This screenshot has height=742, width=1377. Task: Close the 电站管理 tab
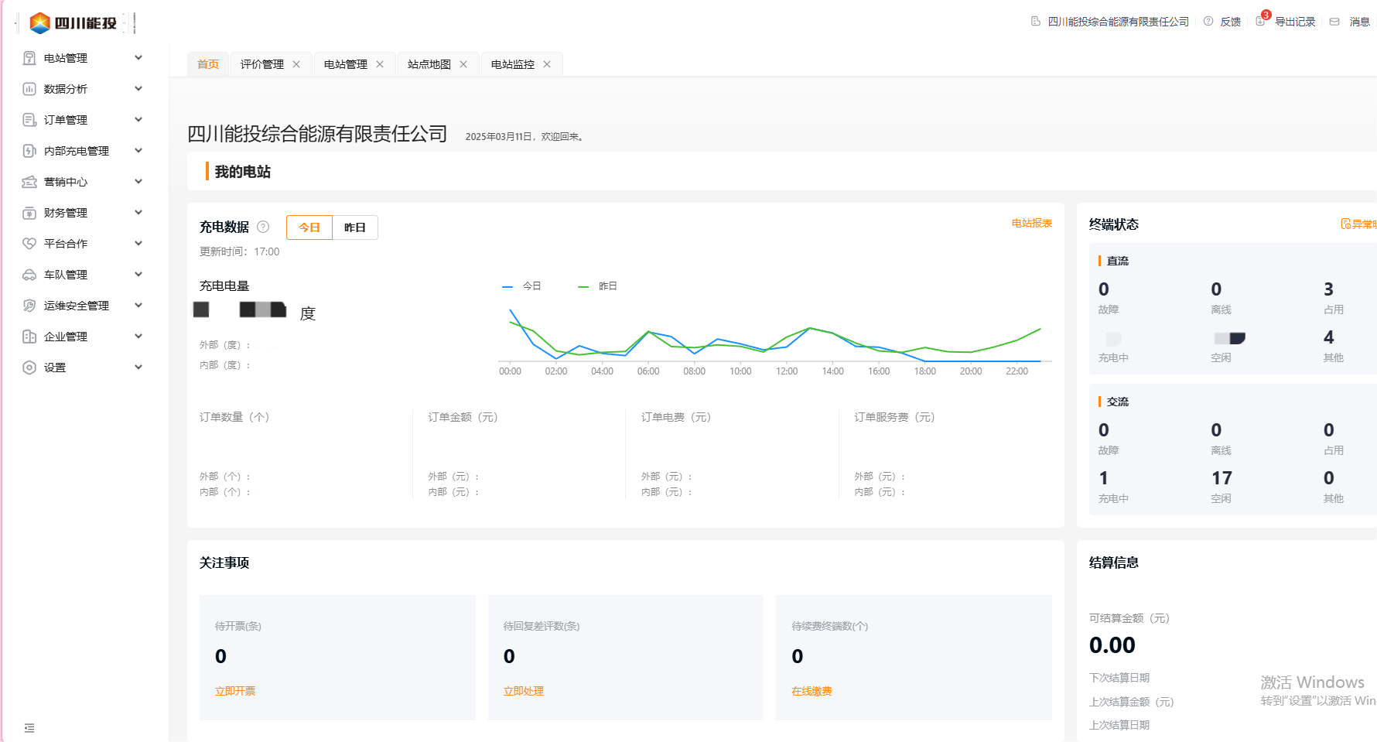click(x=380, y=64)
